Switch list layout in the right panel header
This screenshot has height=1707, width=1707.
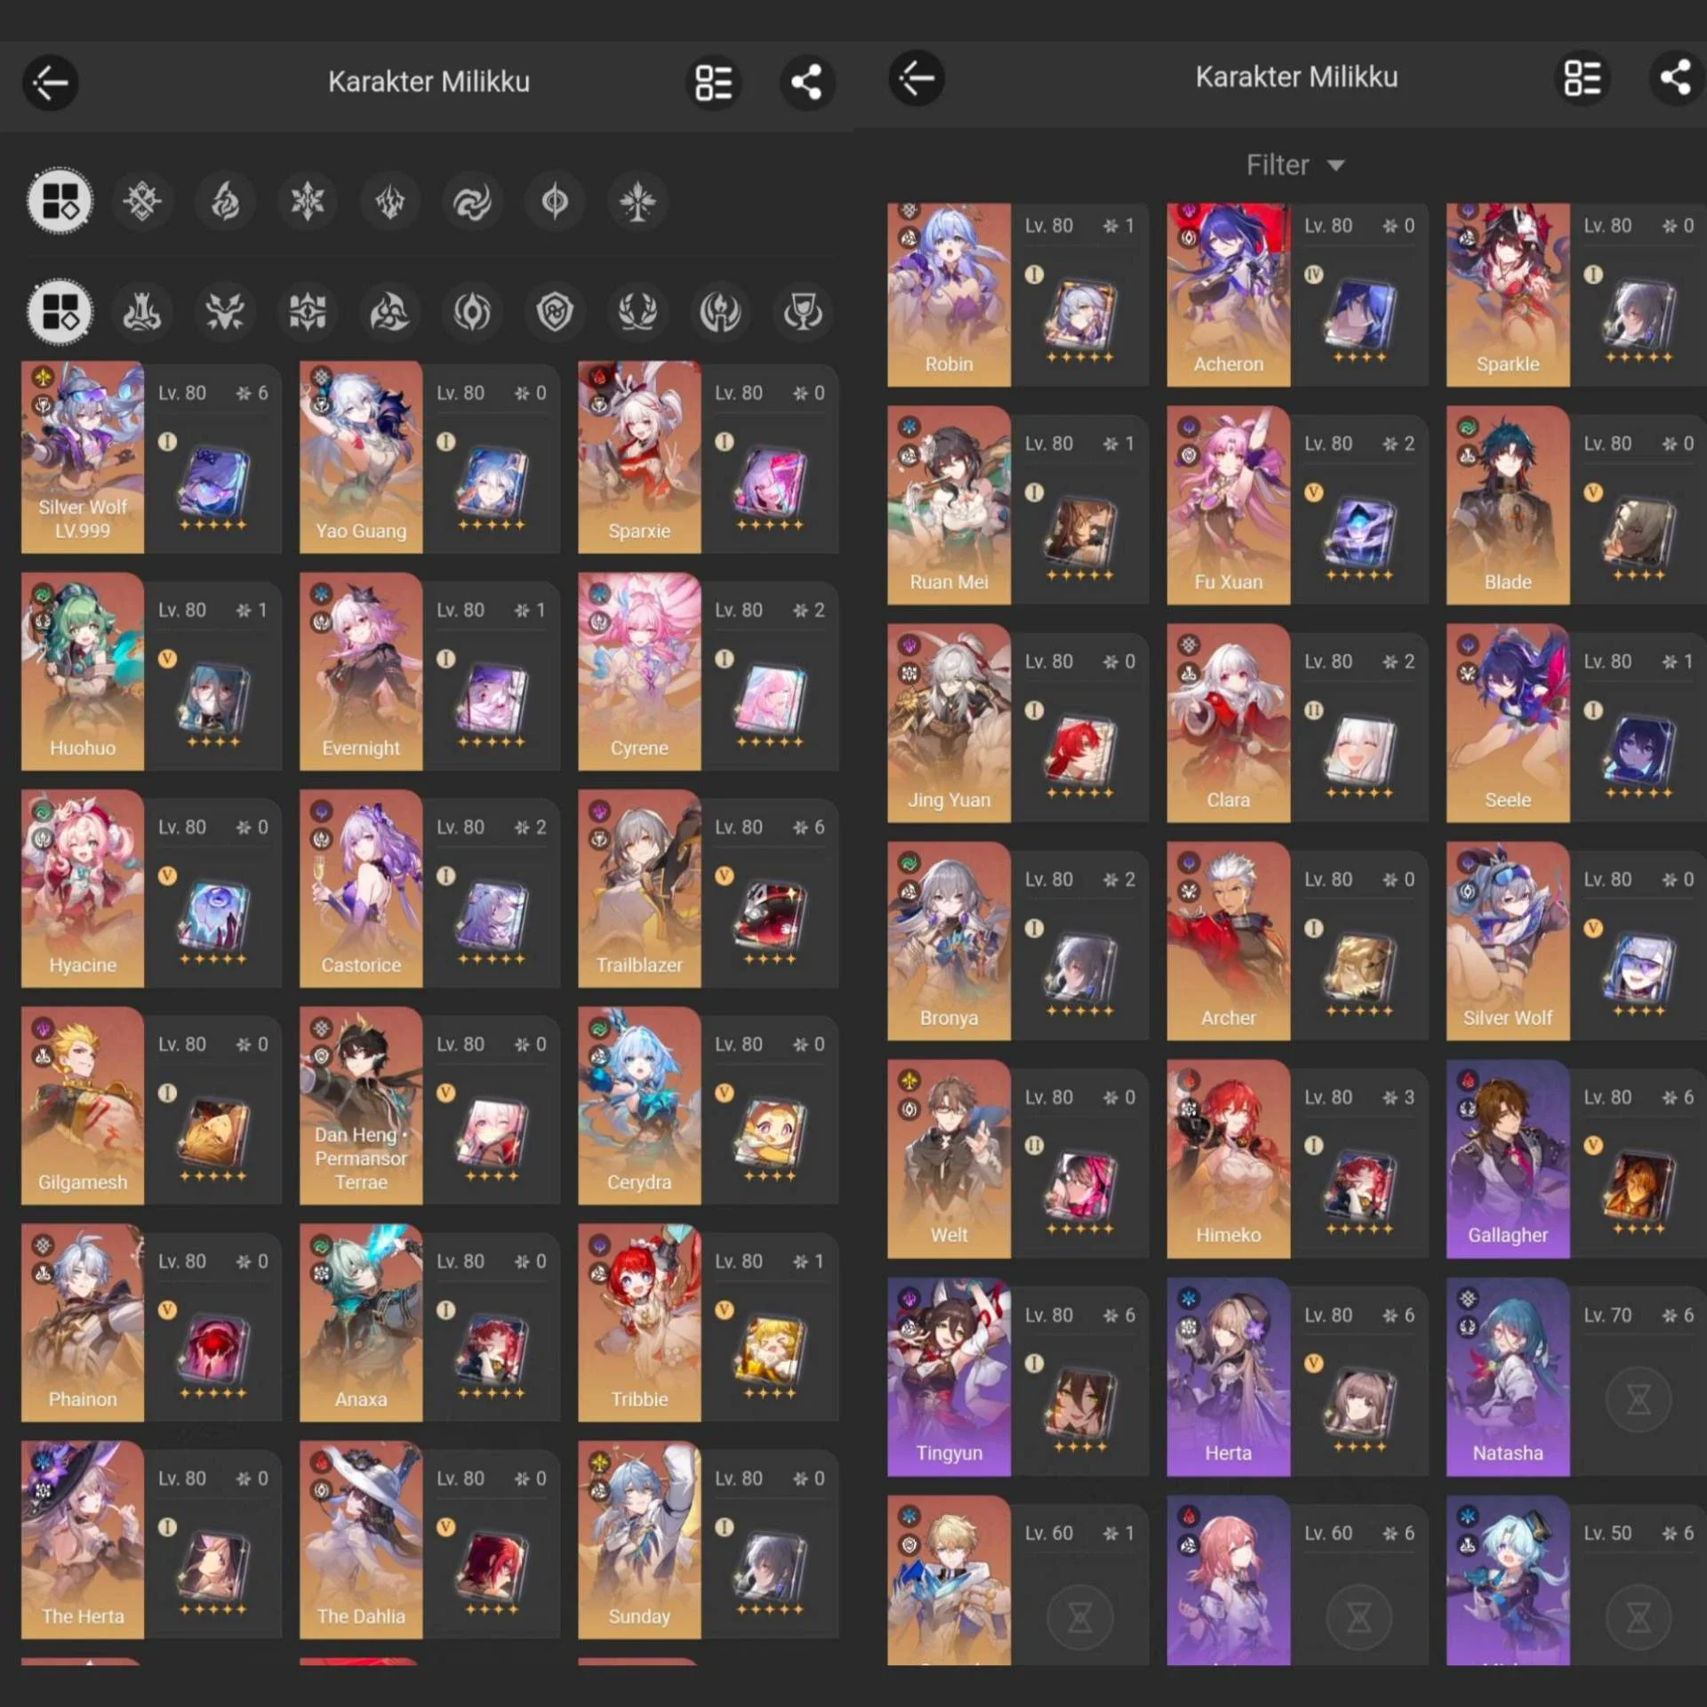pos(1582,78)
